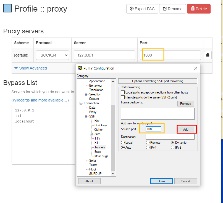
Task: Click the Export PAC button
Action: (x=142, y=9)
